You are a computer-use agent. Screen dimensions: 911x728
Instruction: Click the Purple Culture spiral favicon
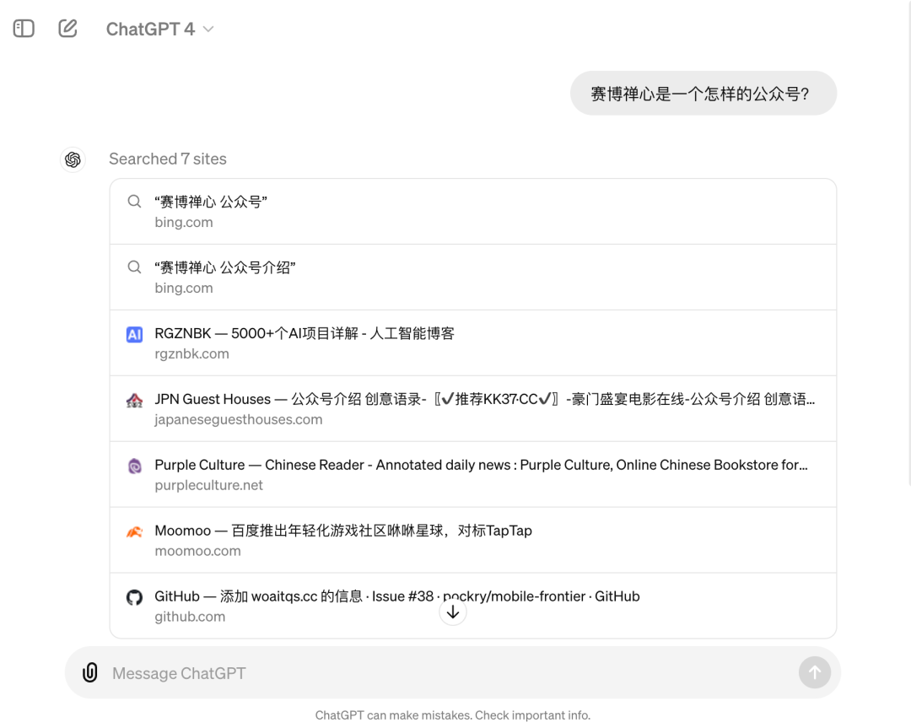135,466
